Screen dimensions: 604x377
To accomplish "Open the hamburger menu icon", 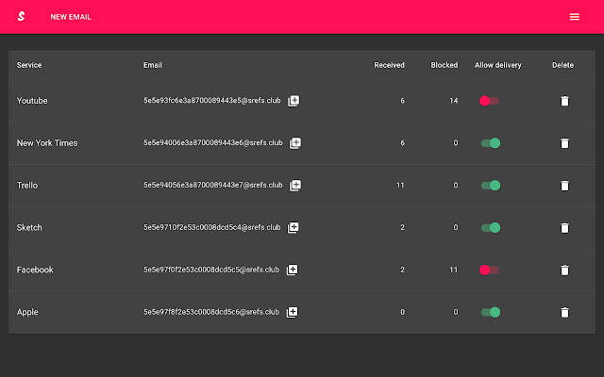I will coord(575,17).
